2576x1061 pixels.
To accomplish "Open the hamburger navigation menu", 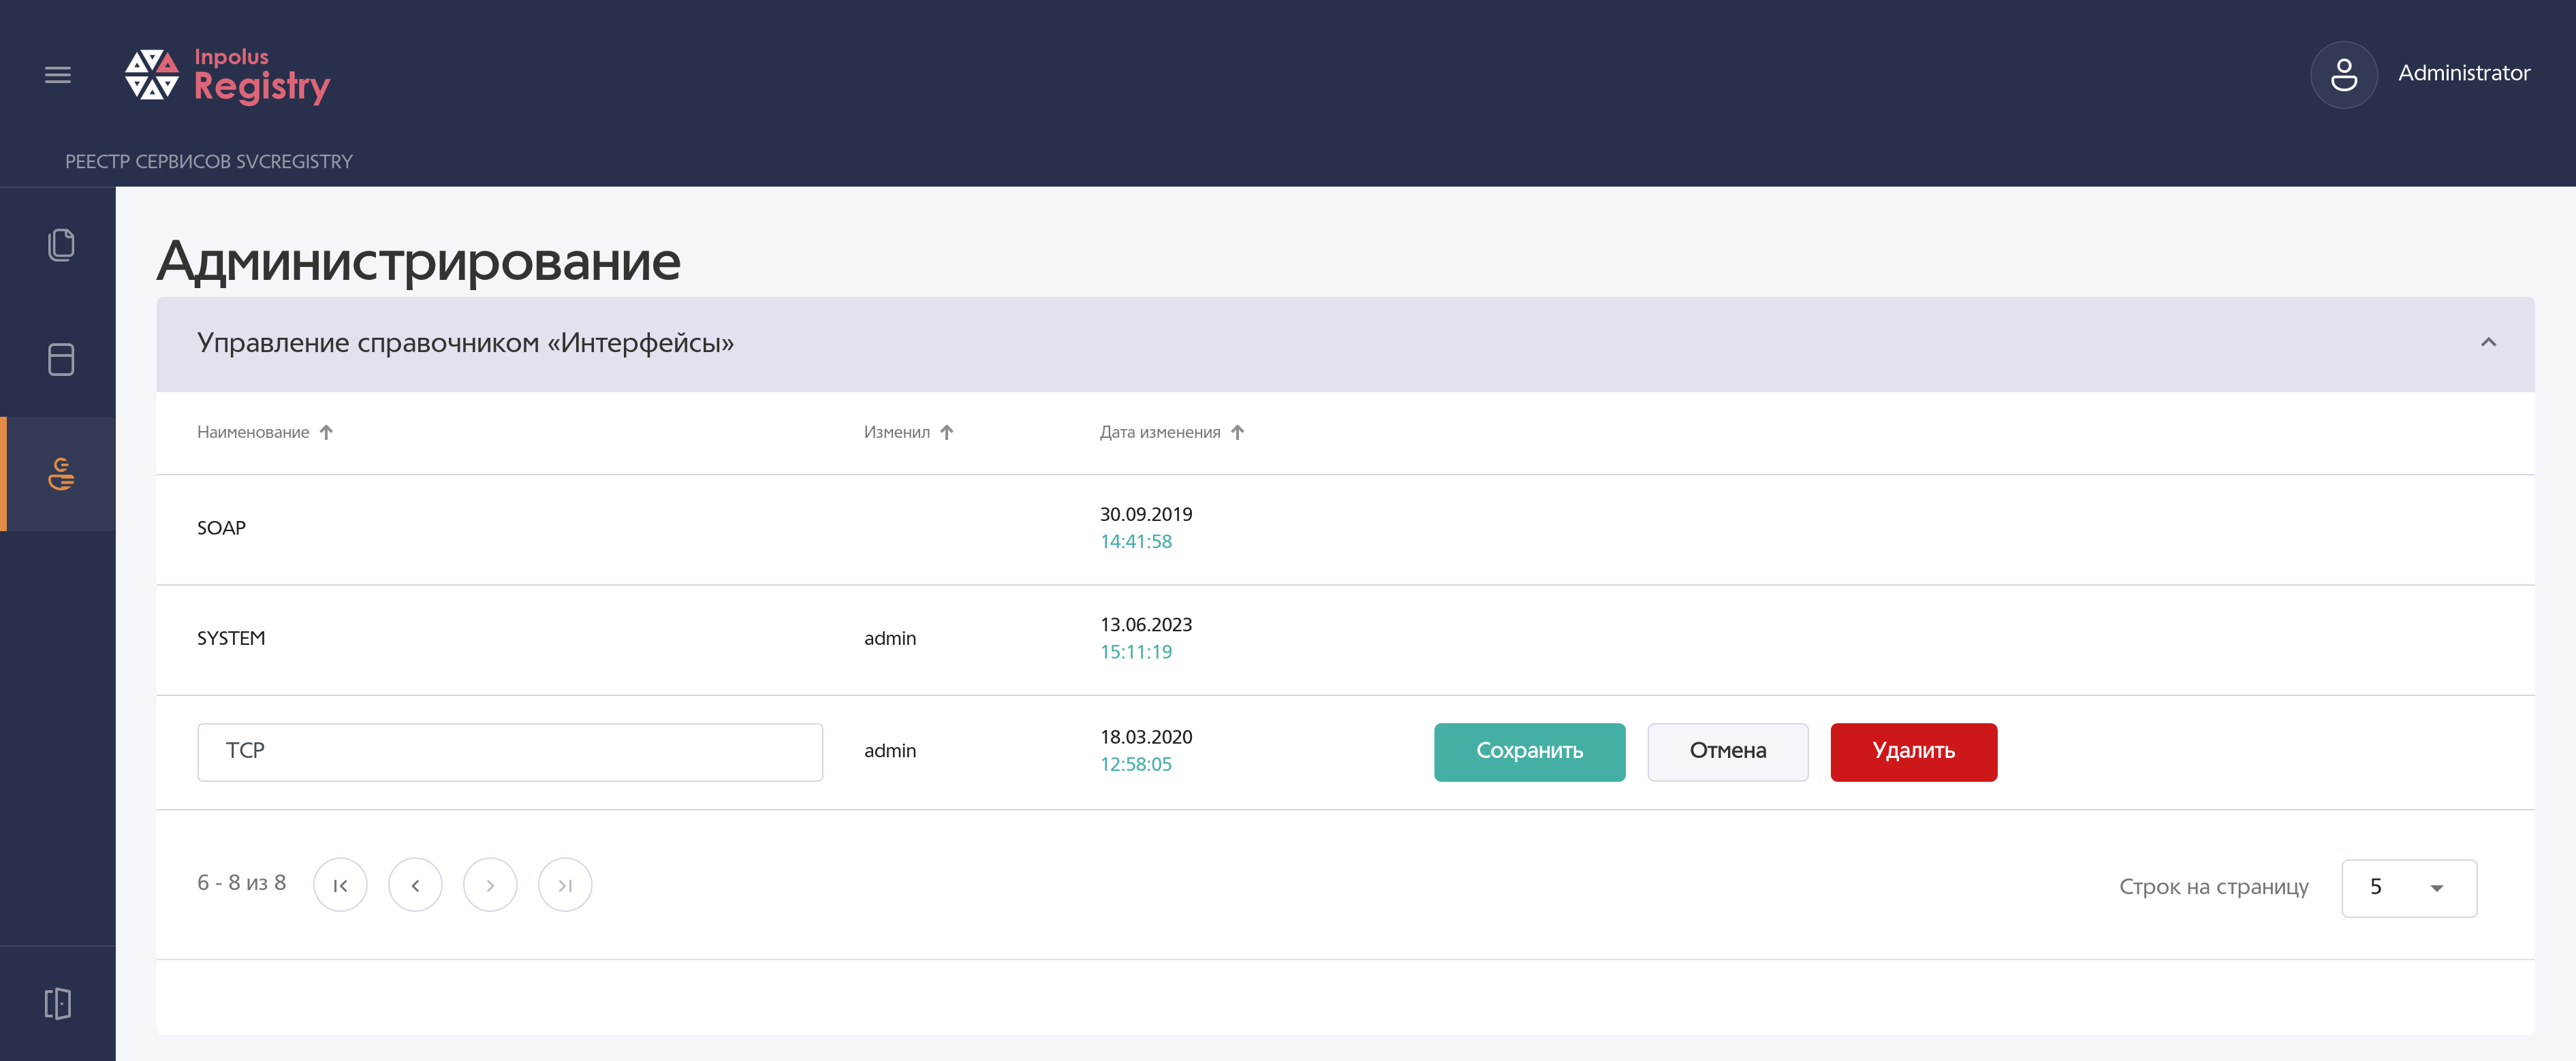I will [x=58, y=75].
